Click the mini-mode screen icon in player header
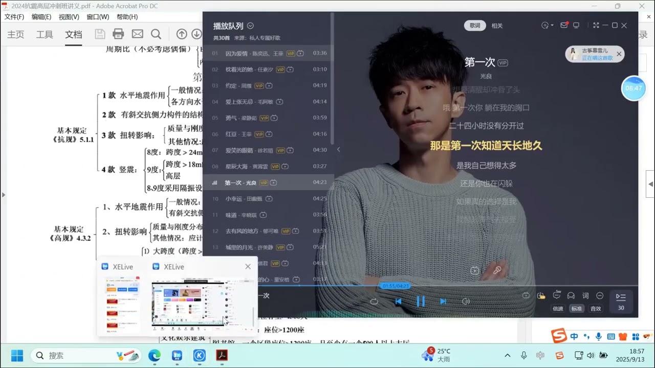This screenshot has width=655, height=368. (576, 25)
